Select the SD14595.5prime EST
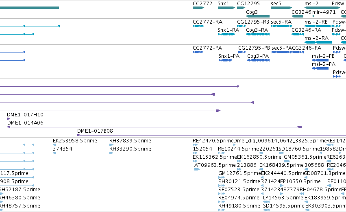This screenshot has width=346, height=212. [x=266, y=210]
